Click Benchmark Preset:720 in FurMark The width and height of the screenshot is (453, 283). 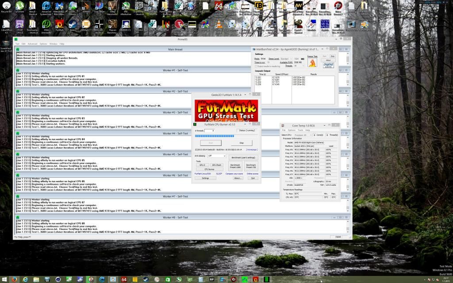coord(250,166)
